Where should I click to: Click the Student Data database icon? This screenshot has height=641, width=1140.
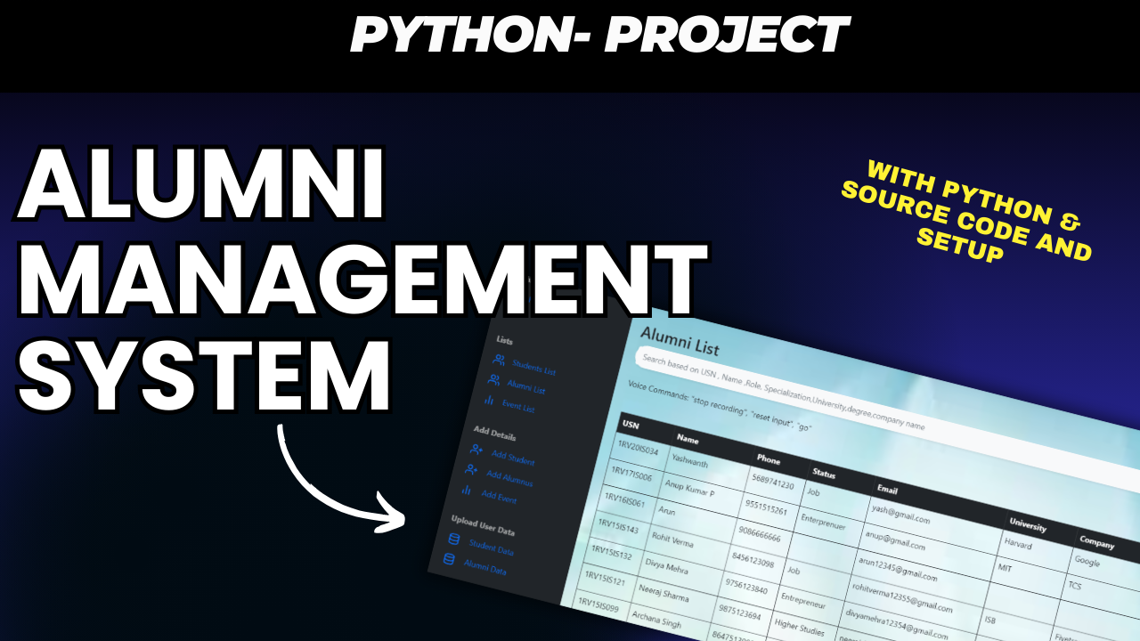(x=454, y=540)
